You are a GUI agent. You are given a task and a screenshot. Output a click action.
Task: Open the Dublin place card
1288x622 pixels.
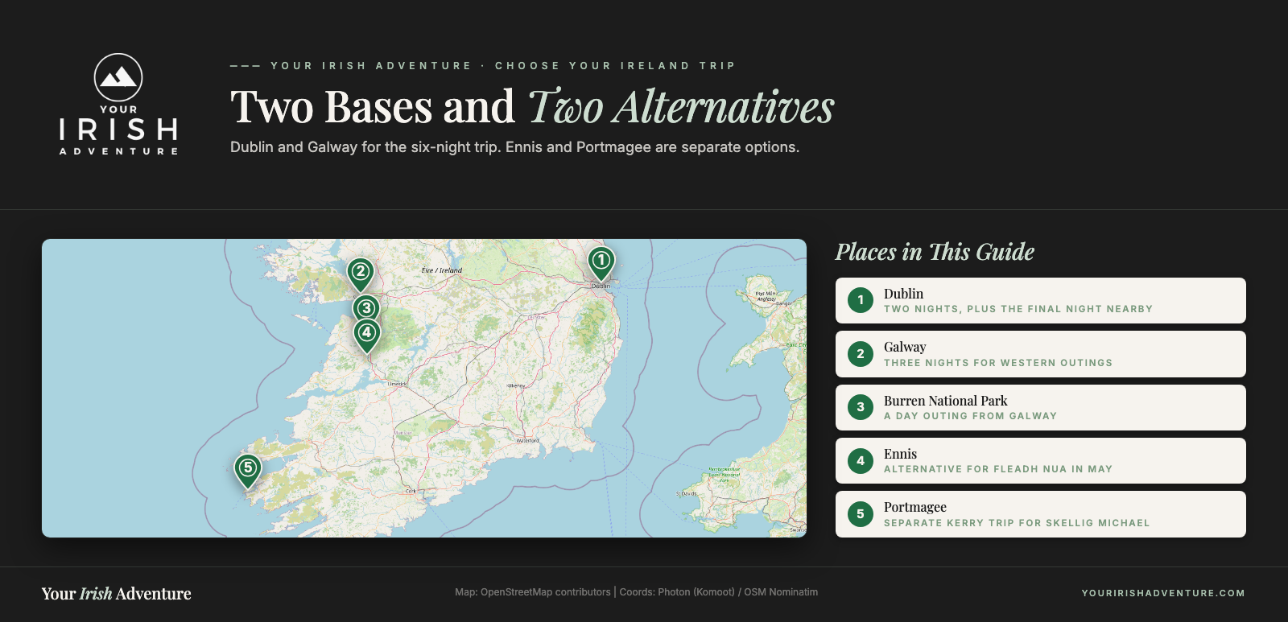[1041, 300]
